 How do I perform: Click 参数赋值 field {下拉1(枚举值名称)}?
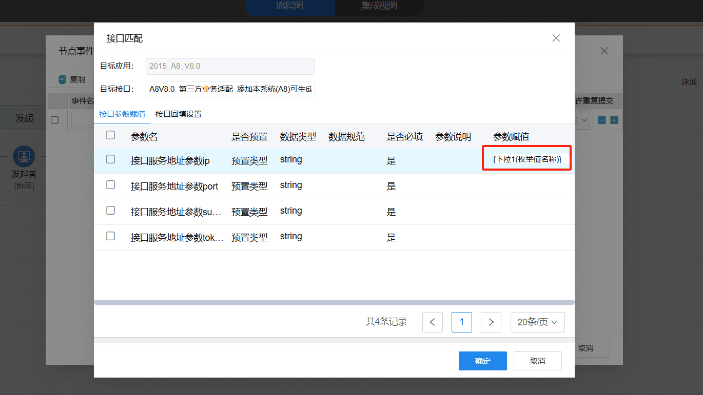[528, 159]
